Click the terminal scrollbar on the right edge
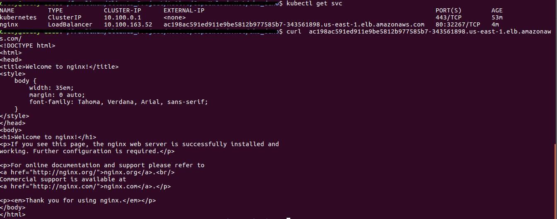The height and width of the screenshot is (219, 557). point(555,181)
